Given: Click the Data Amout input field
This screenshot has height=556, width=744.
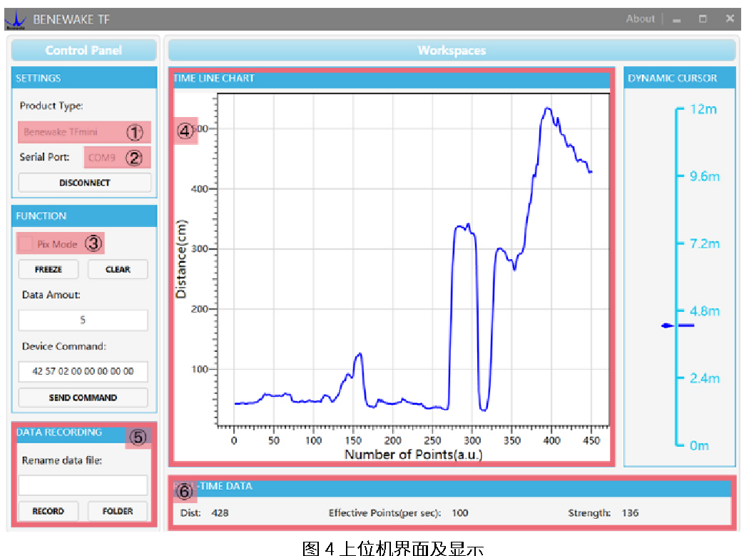Looking at the screenshot, I should (83, 320).
